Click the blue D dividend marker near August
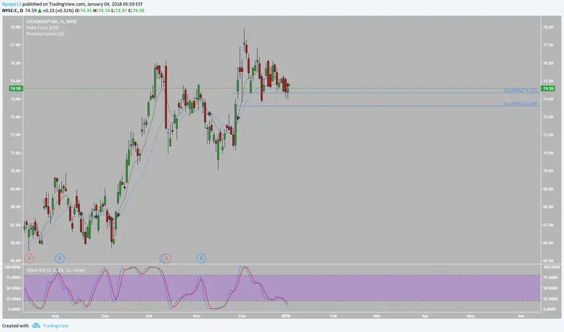Image resolution: width=564 pixels, height=332 pixels. tap(60, 258)
